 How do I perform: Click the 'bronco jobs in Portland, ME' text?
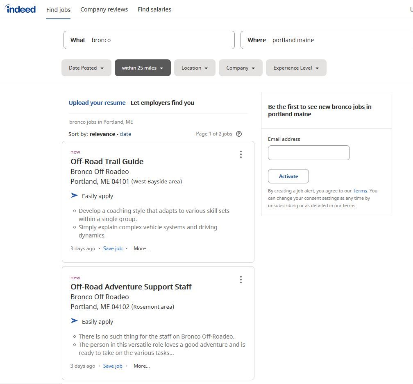[101, 122]
